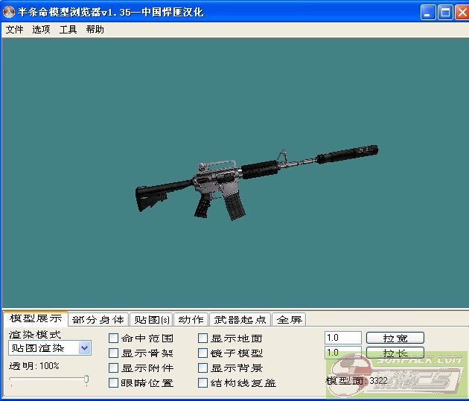The image size is (469, 401).
Task: Toggle the 显示骨架 checkbox
Action: tap(114, 353)
